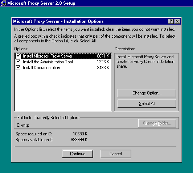193x173 pixels.
Task: Click the 1326 K size value
Action: tap(103, 62)
